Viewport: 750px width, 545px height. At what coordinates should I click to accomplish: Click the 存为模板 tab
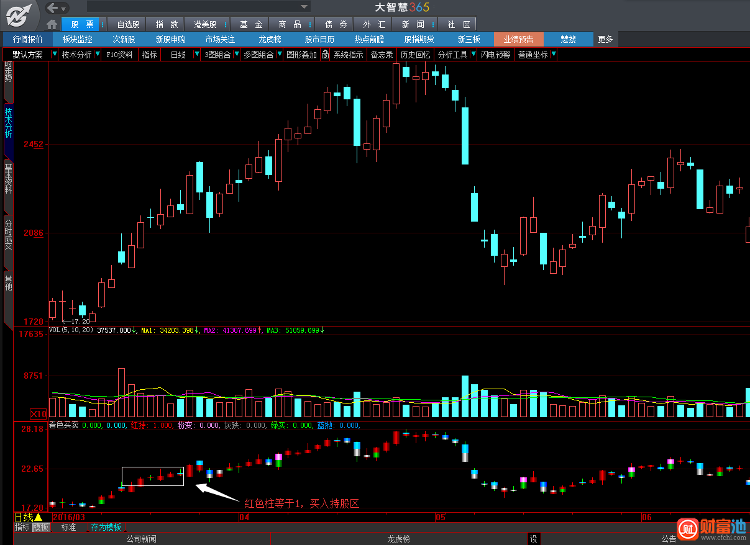(x=106, y=527)
